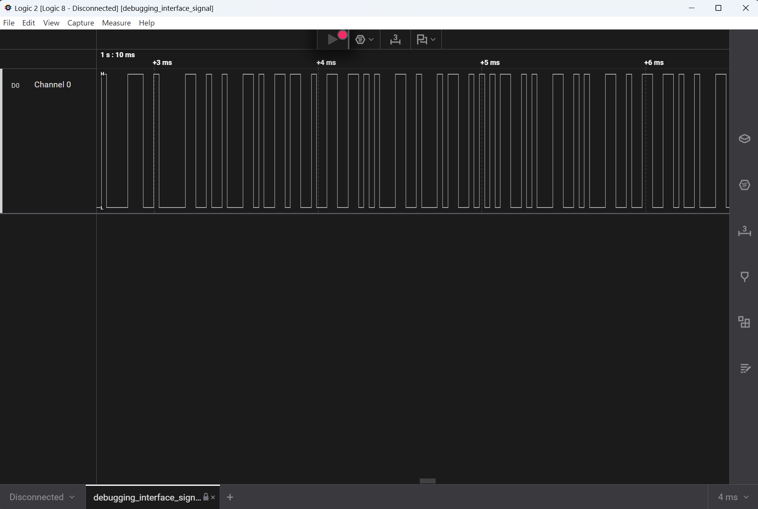Click the measurement icon in top toolbar

click(x=395, y=39)
